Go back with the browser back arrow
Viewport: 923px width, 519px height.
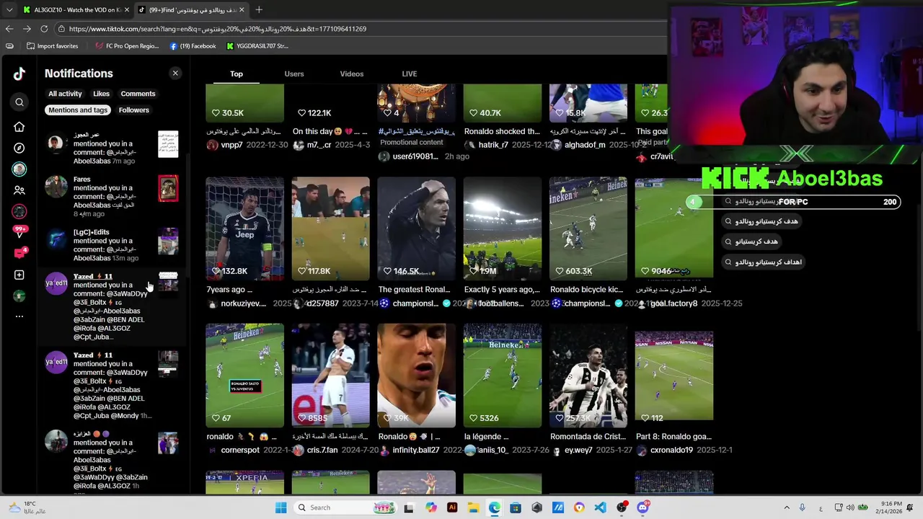tap(9, 29)
